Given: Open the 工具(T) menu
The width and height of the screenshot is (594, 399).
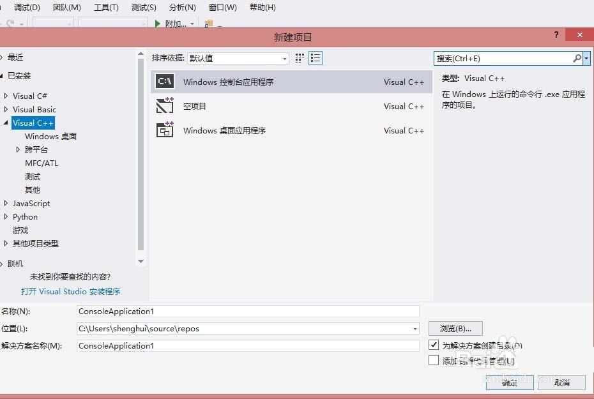Looking at the screenshot, I should pyautogui.click(x=106, y=7).
